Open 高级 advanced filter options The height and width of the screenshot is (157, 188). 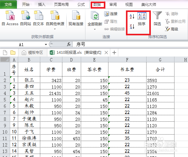(172, 29)
